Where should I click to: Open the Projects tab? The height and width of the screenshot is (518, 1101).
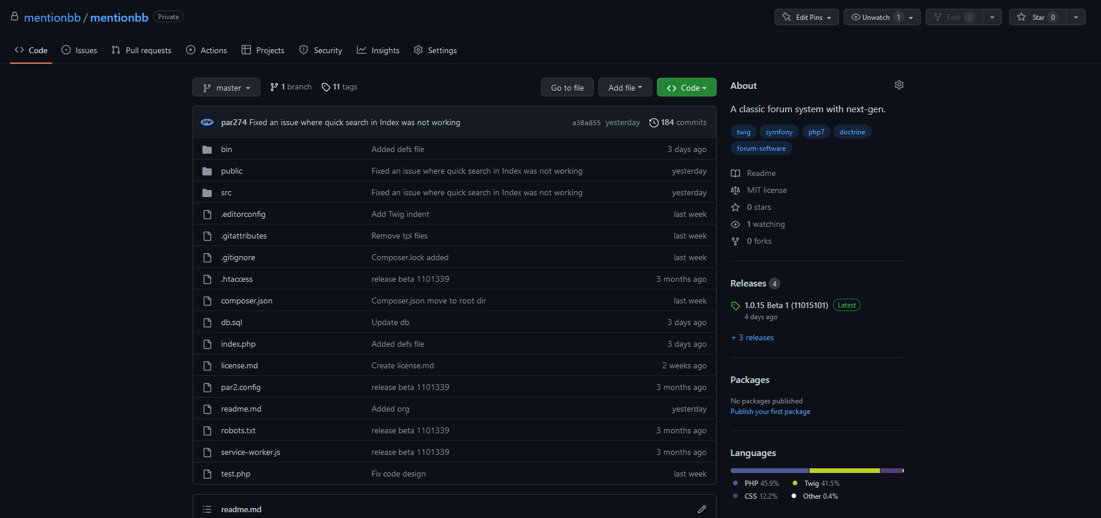point(263,50)
